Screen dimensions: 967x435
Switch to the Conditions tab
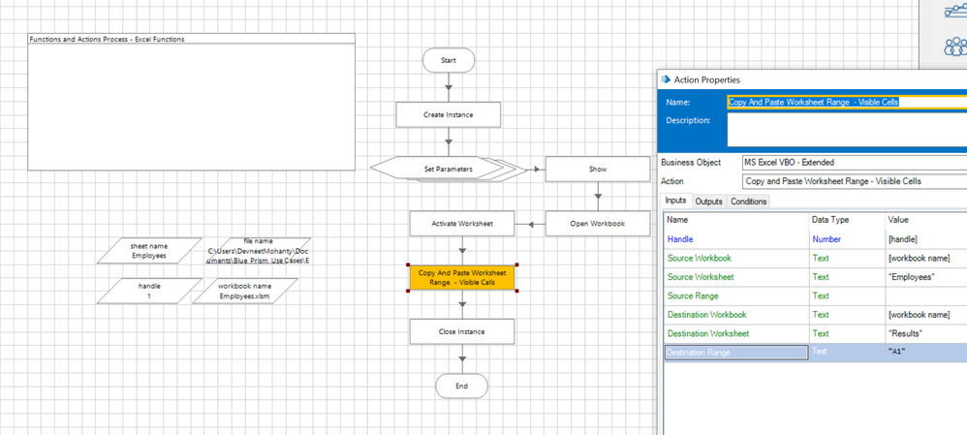(748, 202)
